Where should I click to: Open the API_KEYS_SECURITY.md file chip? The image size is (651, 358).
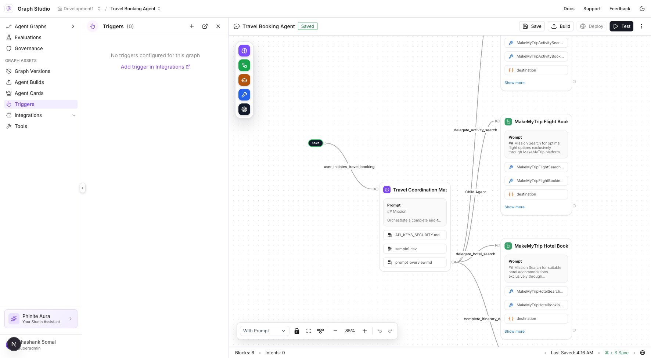click(415, 235)
